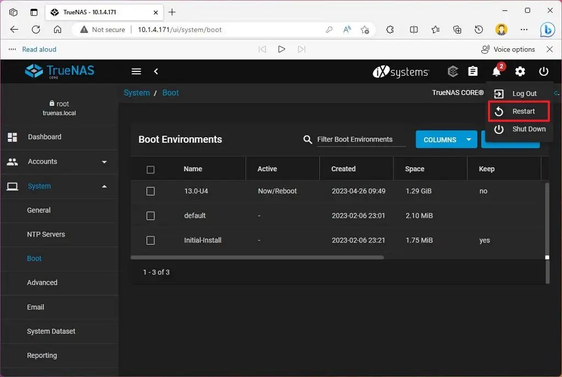Check the header select-all checkbox
Image resolution: width=562 pixels, height=377 pixels.
(x=150, y=169)
